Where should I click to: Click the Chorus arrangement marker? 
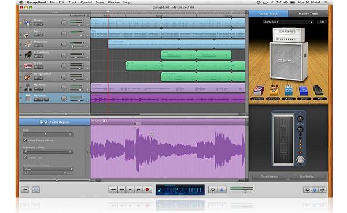[x=227, y=16]
